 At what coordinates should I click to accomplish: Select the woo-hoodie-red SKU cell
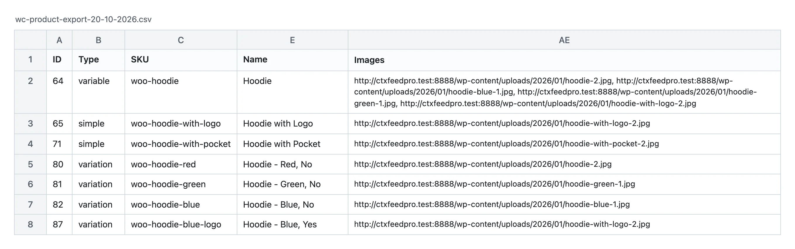(181, 164)
